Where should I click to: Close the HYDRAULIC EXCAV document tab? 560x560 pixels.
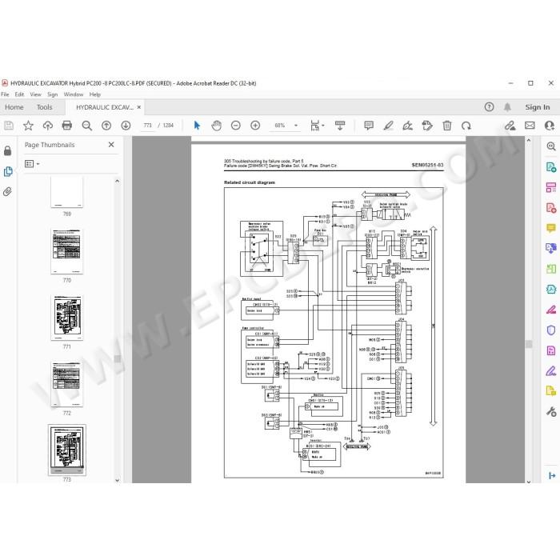coord(139,107)
